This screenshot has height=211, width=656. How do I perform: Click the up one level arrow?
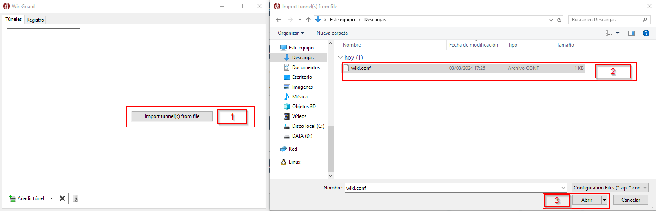point(308,20)
